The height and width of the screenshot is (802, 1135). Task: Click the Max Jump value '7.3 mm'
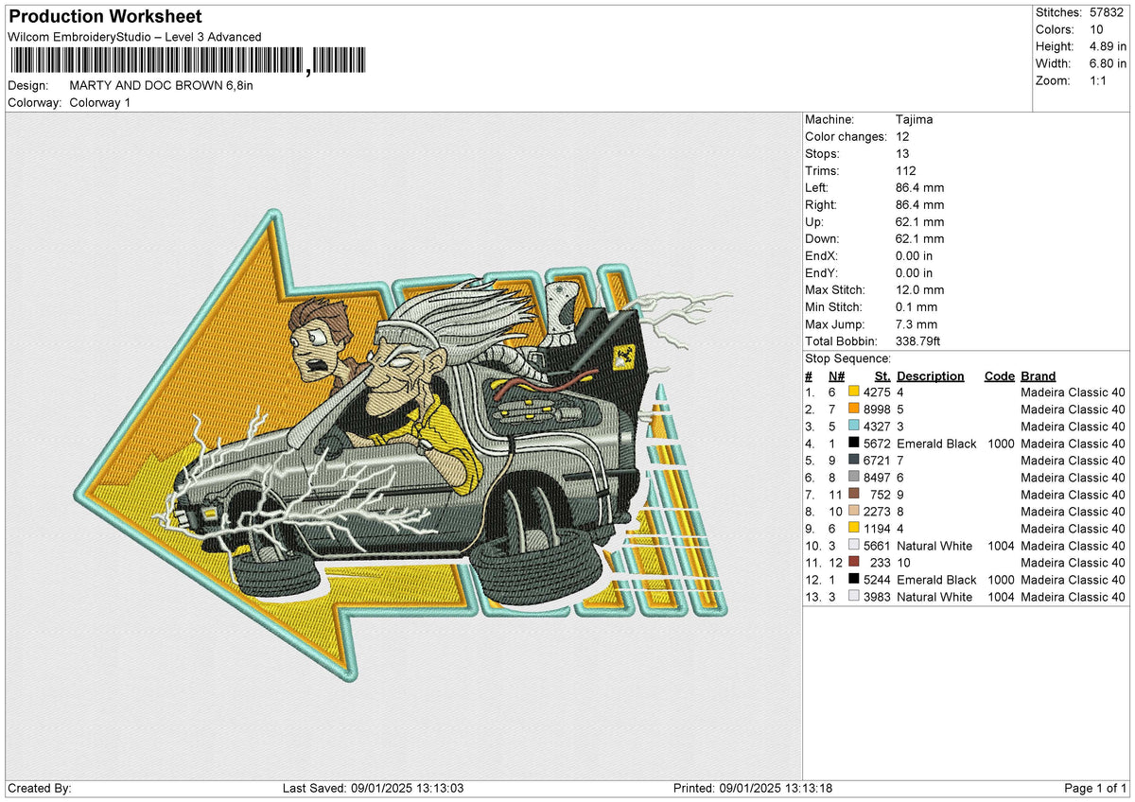click(x=917, y=324)
